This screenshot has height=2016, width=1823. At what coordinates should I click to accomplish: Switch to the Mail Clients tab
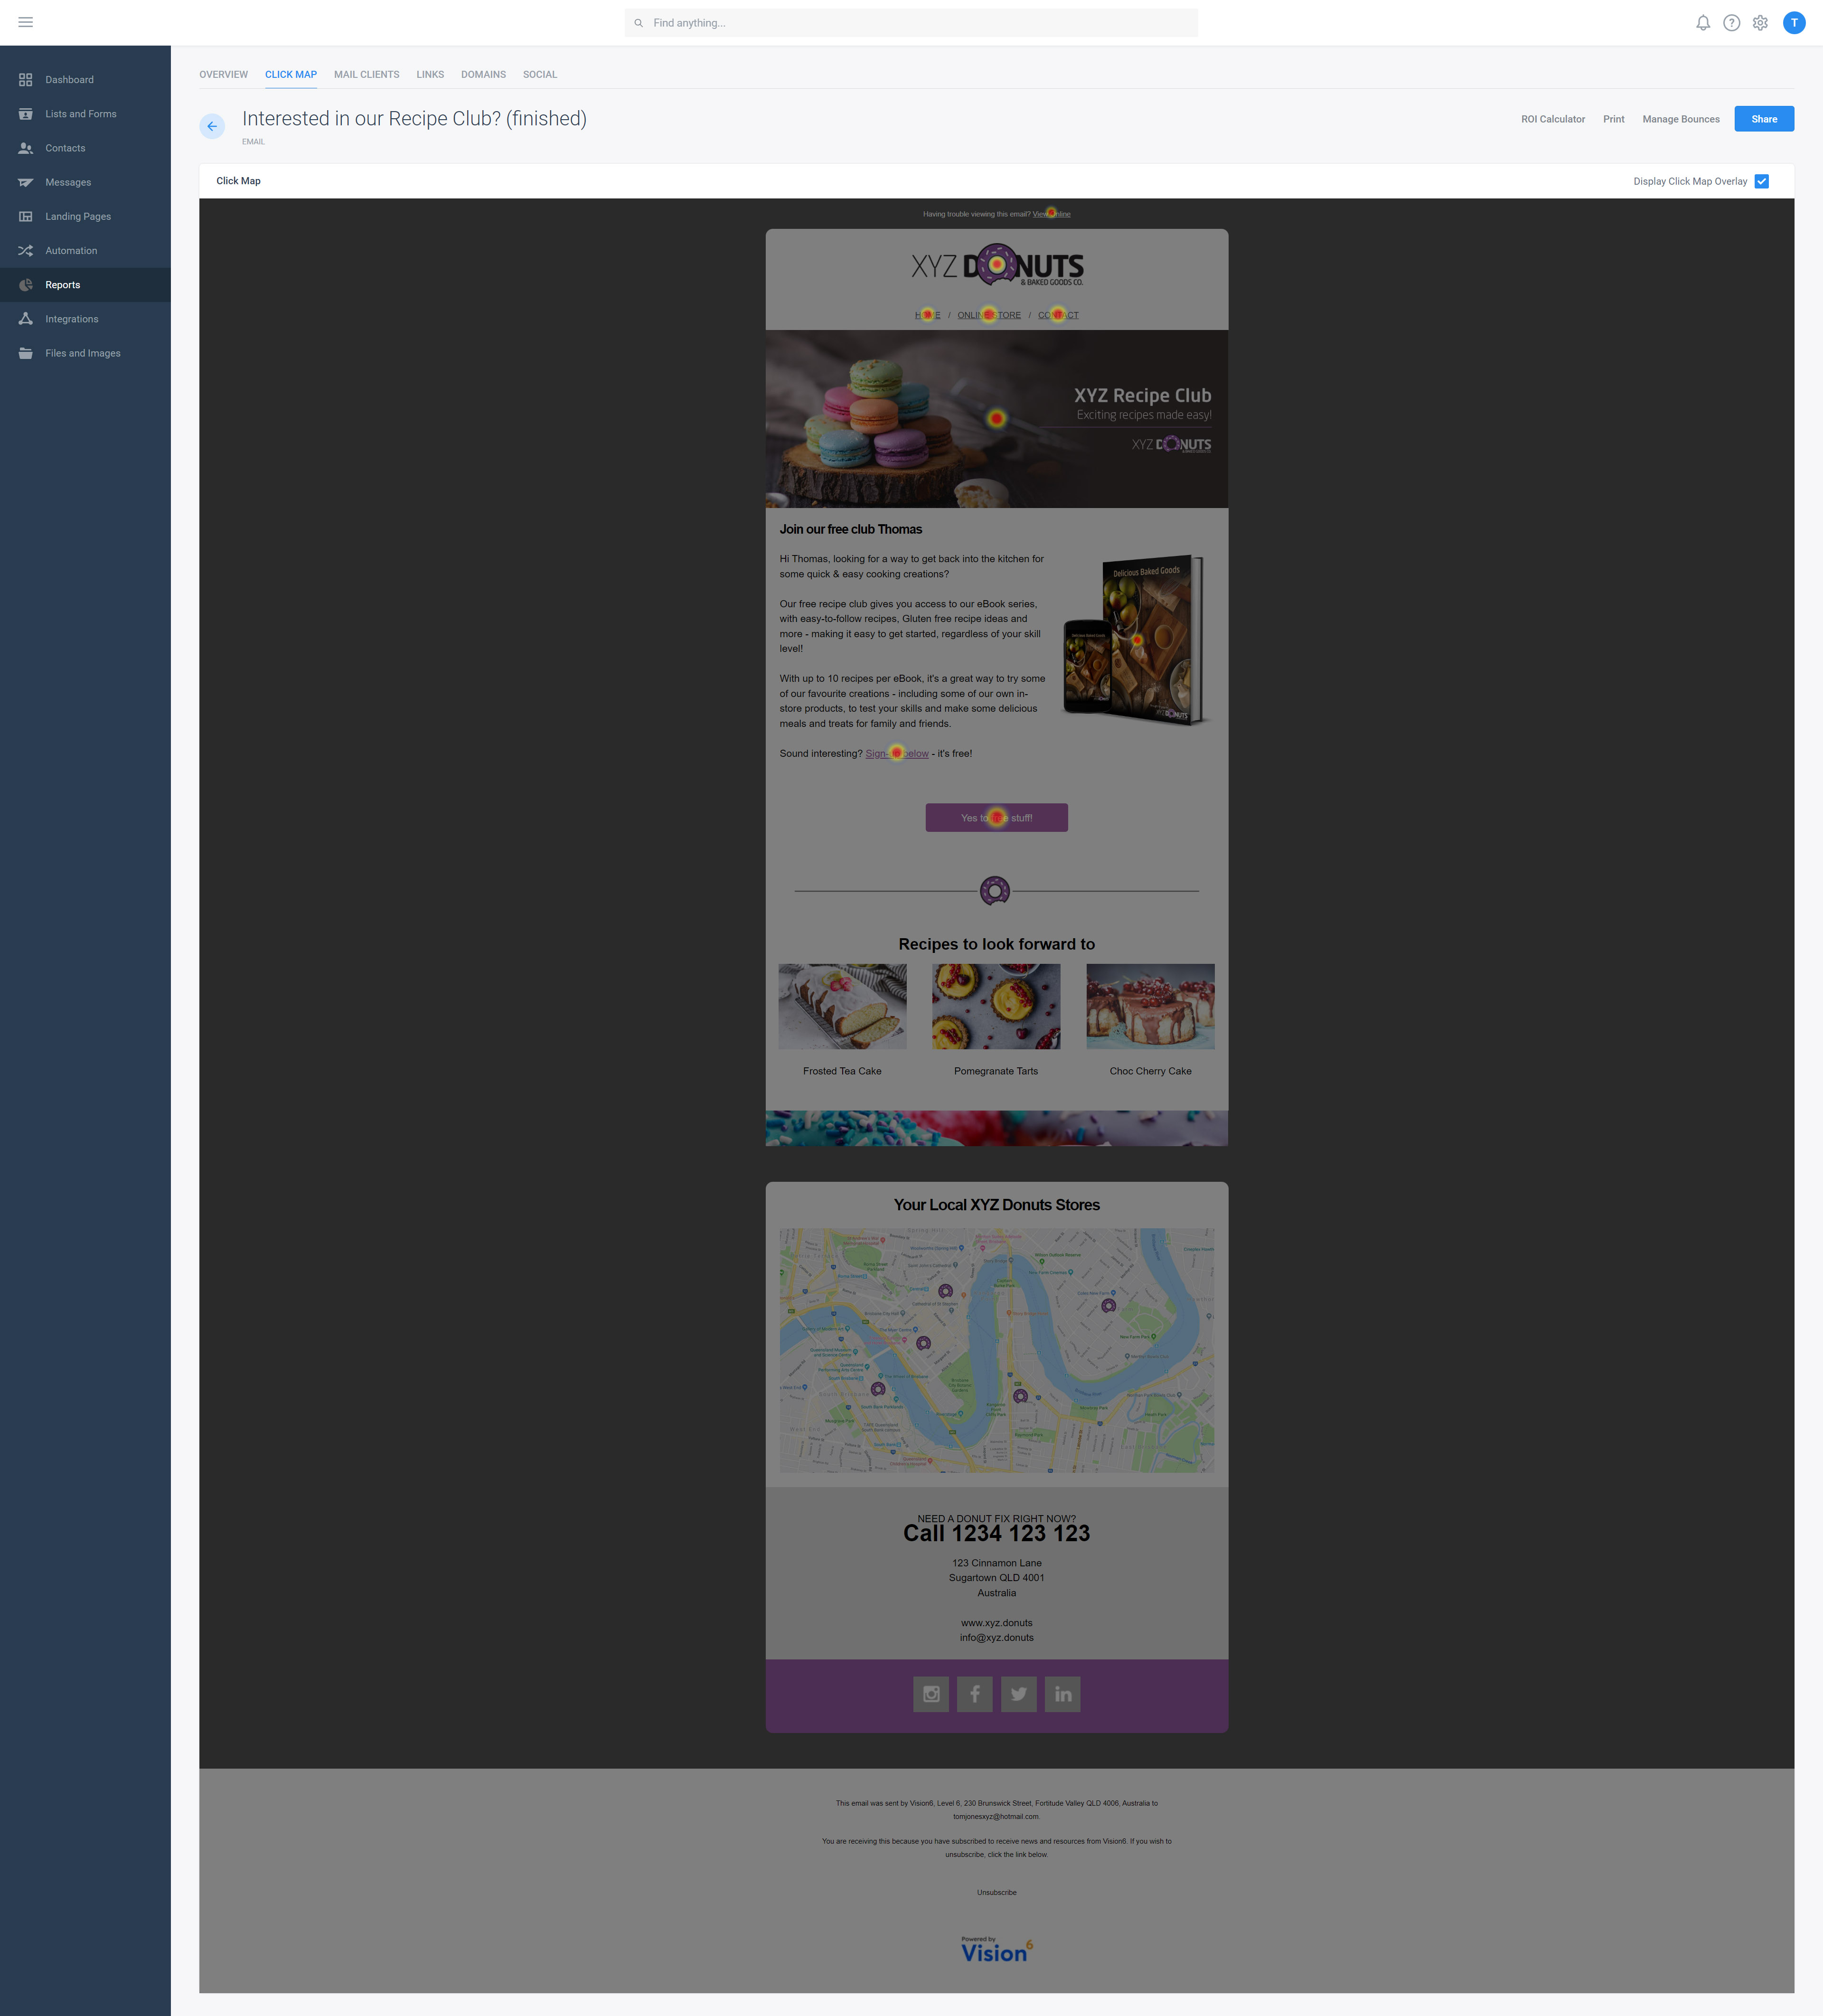(366, 74)
